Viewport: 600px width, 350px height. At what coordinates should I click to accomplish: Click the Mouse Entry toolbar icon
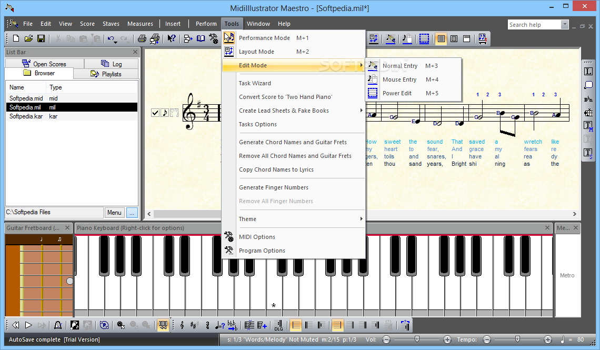[x=407, y=38]
